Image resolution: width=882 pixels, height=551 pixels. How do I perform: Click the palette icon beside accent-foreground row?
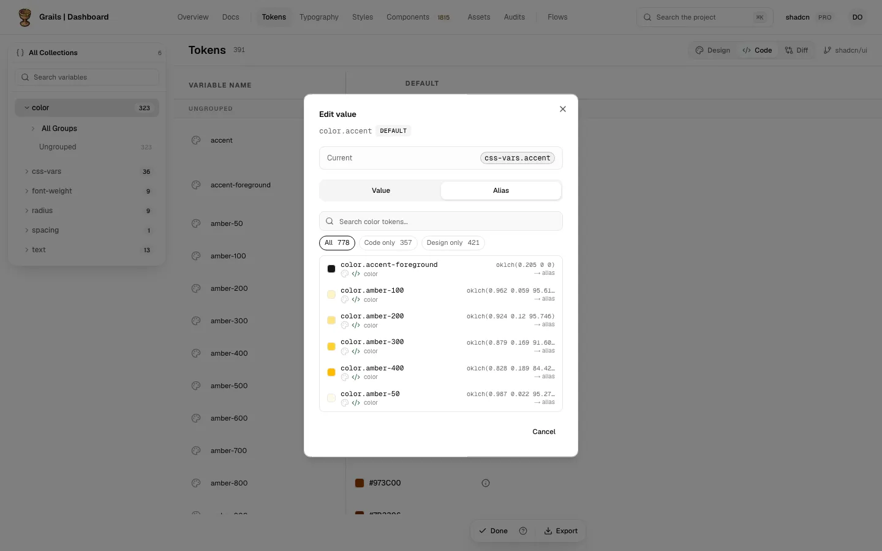[x=196, y=185]
